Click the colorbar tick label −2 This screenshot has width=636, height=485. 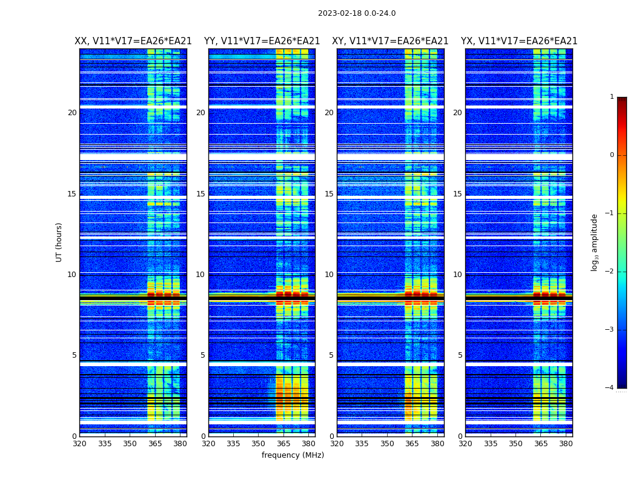tap(610, 272)
